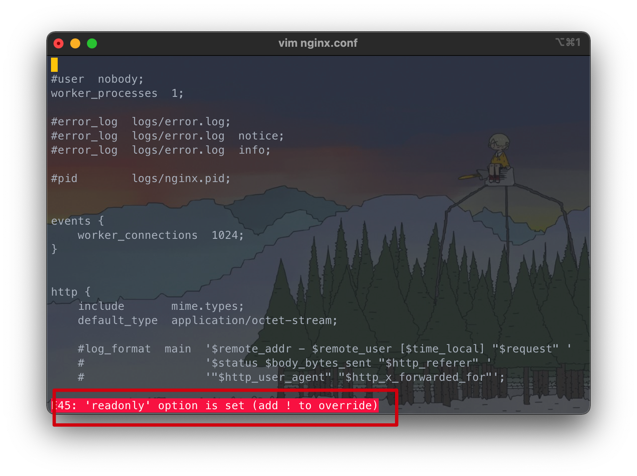Click '"$http_user_agent"' variable text

tap(271, 377)
